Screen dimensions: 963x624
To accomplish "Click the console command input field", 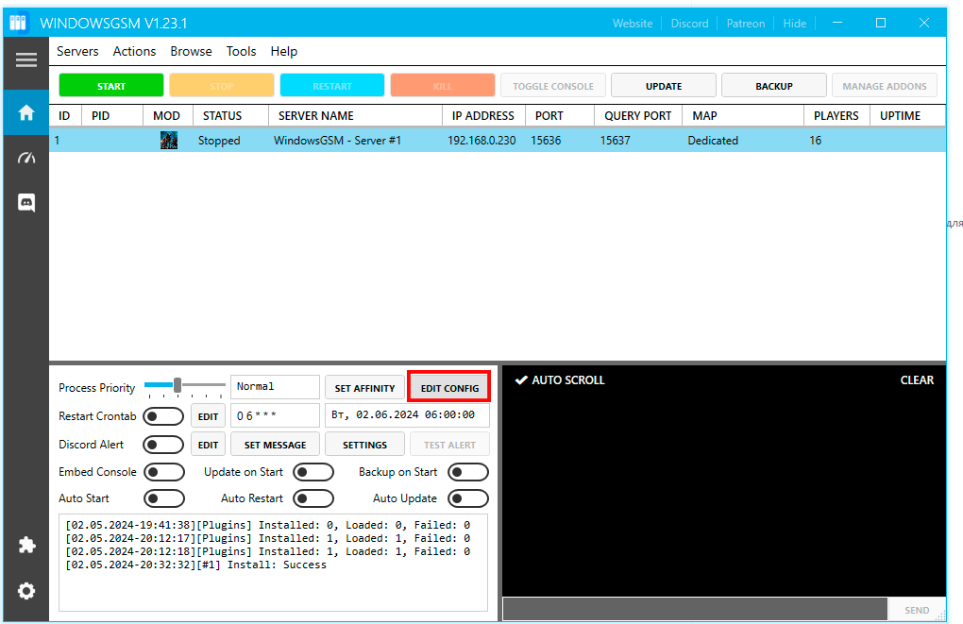I will tap(695, 609).
